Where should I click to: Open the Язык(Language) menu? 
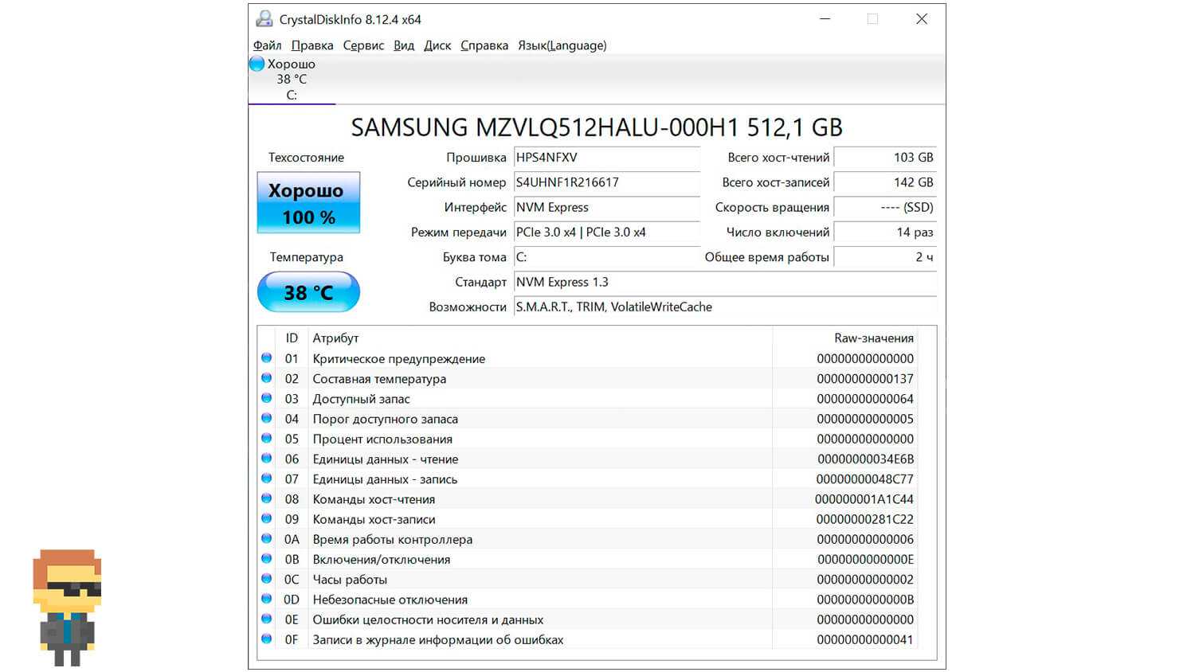click(x=562, y=45)
